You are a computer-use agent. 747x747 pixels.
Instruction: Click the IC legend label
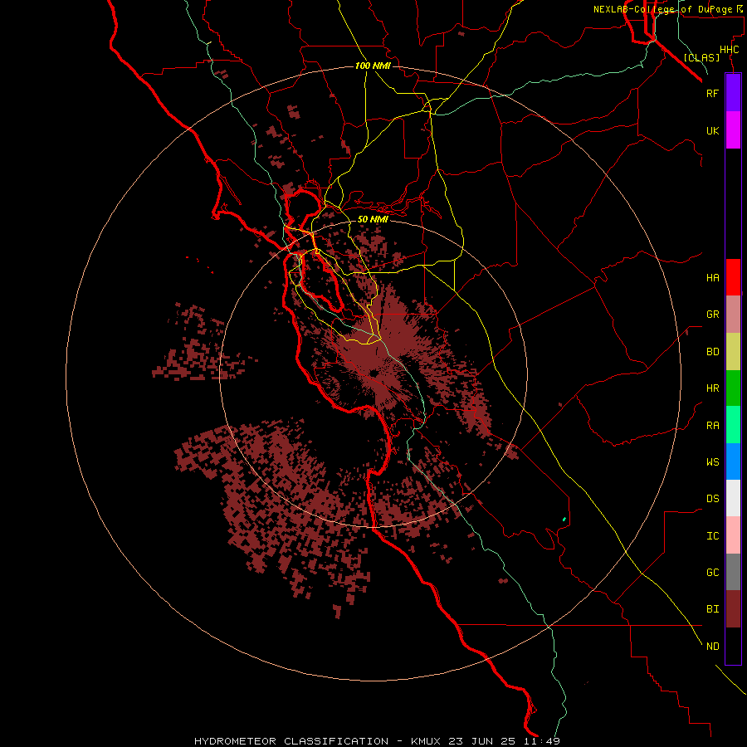712,536
